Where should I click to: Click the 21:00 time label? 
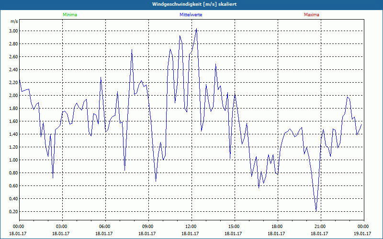click(321, 227)
